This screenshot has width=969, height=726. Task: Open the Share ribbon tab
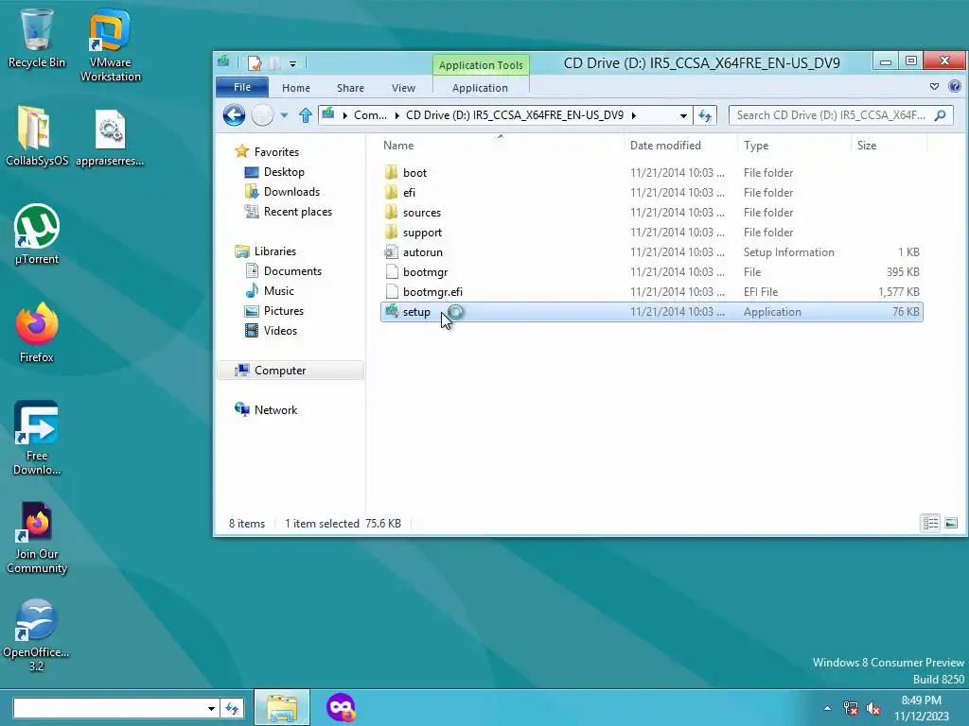tap(350, 88)
